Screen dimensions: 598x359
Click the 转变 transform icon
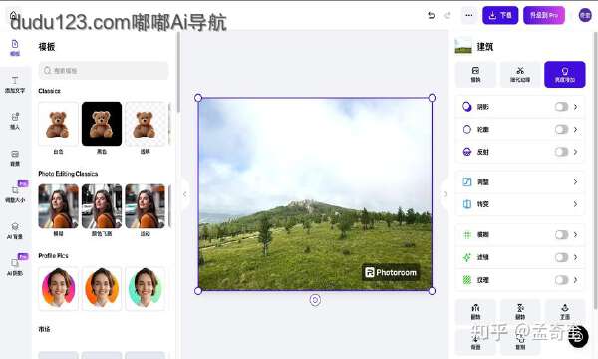pyautogui.click(x=467, y=204)
